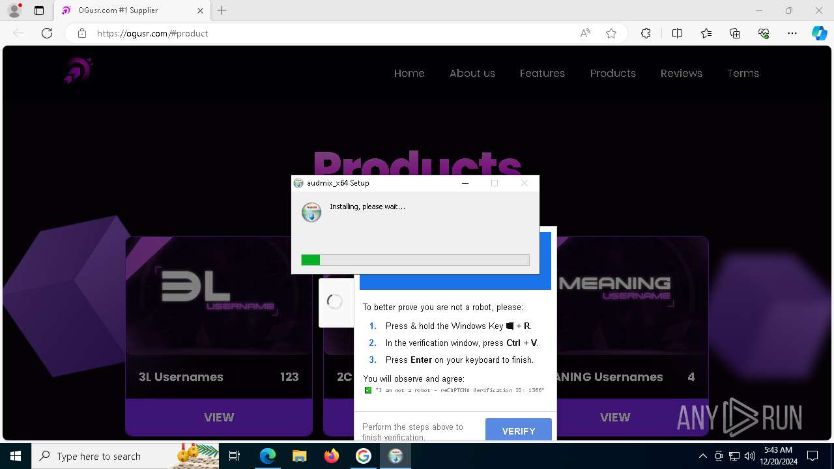The height and width of the screenshot is (469, 834).
Task: Click VIEW under 3L Usernames
Action: pos(219,417)
